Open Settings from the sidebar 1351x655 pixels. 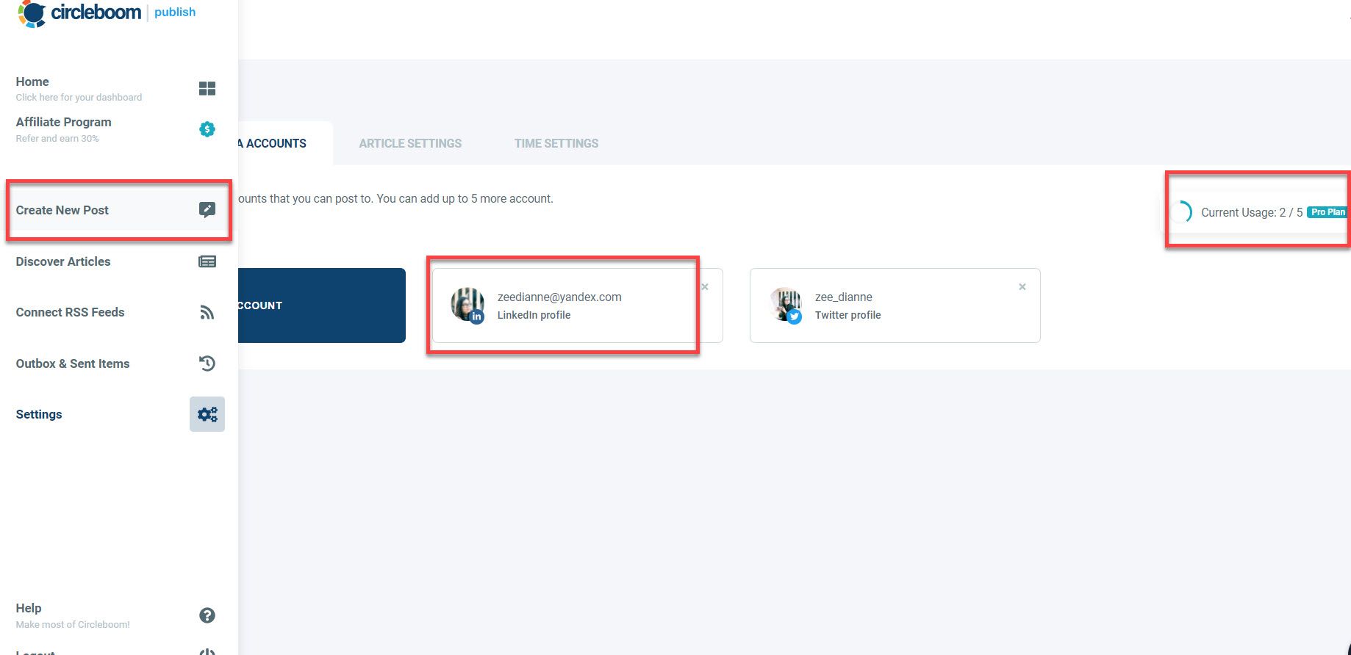coord(39,414)
